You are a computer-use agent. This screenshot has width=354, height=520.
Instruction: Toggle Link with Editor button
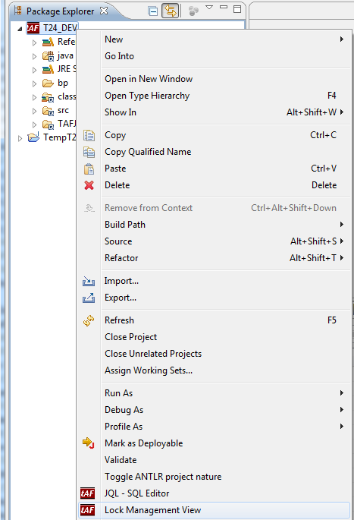coord(171,11)
